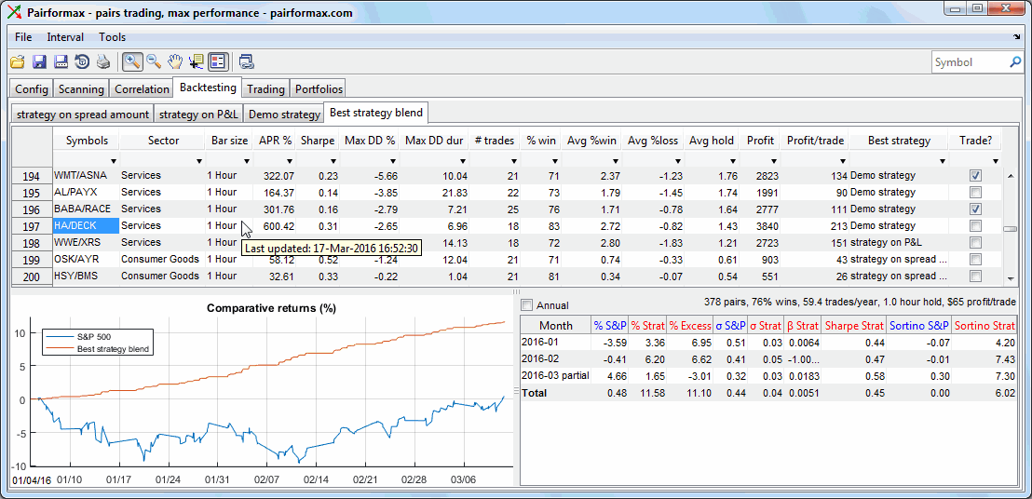Click the Best strategy blend legend entry

pyautogui.click(x=100, y=348)
